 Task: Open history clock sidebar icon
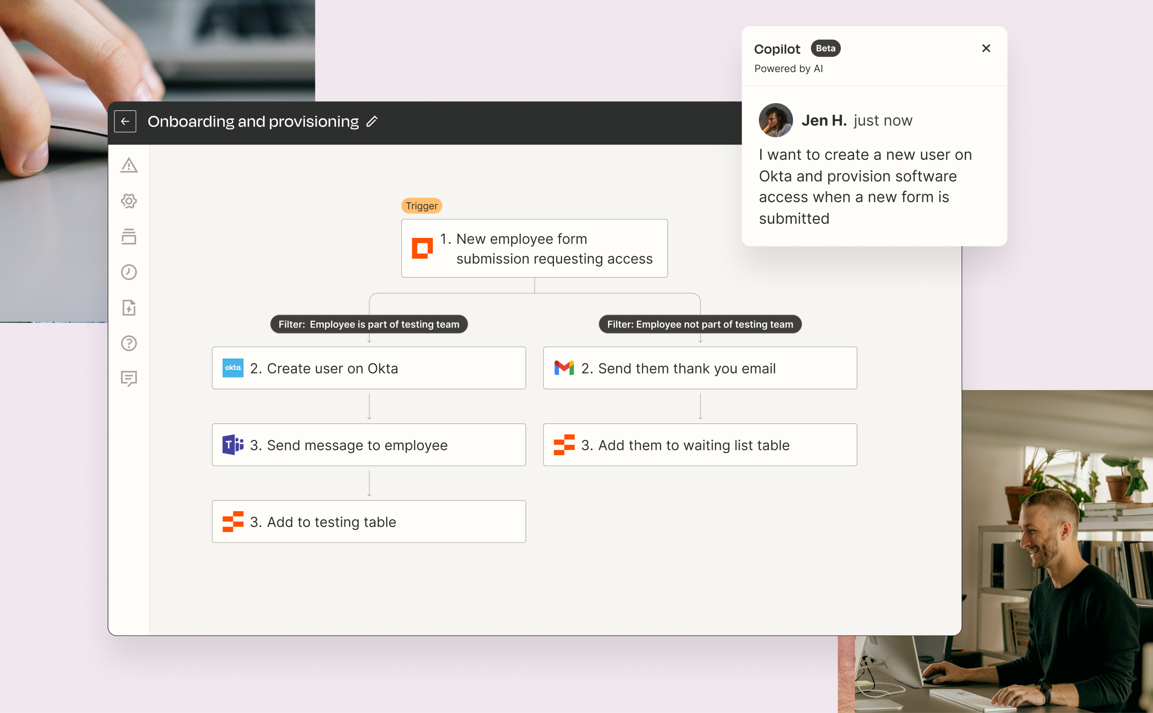point(129,272)
